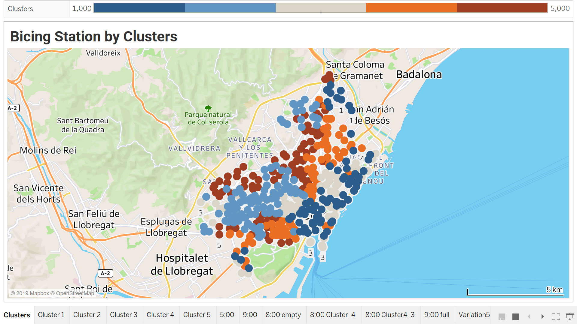Start presentation mode
Image resolution: width=577 pixels, height=324 pixels.
(569, 316)
